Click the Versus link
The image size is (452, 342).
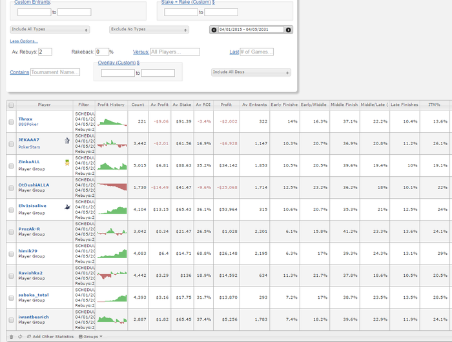tap(141, 52)
